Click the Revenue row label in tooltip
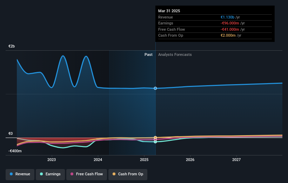 [166, 17]
